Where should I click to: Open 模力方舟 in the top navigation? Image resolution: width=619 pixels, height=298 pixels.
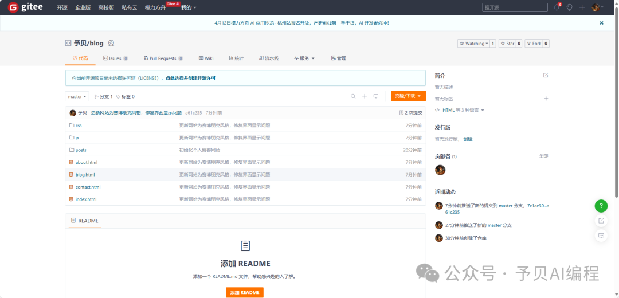pyautogui.click(x=155, y=7)
